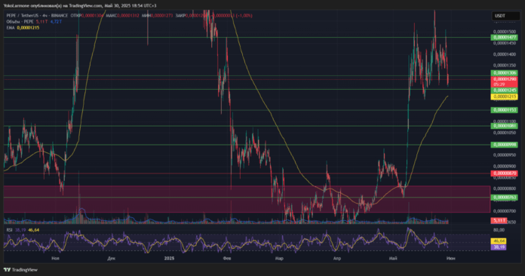Click the Апр month label on time axis
Screen dimensions: 525x276
coord(337,258)
